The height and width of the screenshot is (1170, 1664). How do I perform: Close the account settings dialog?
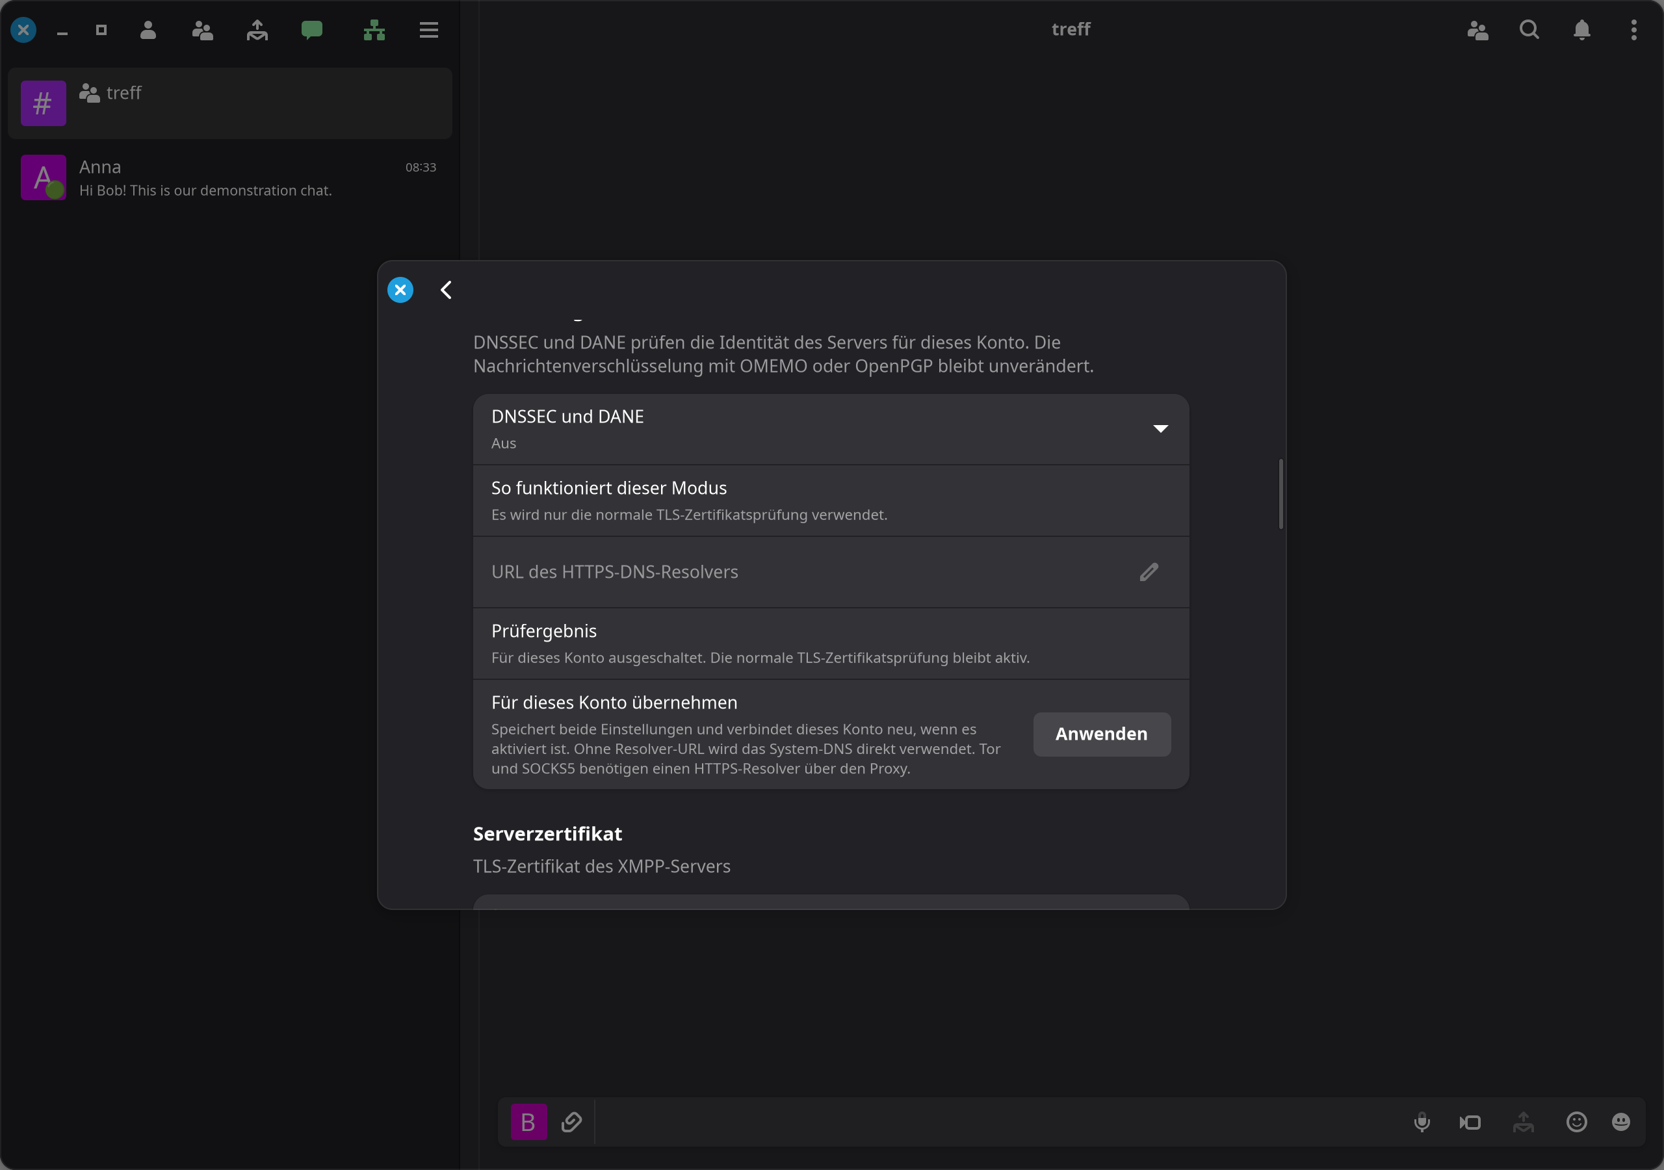click(x=400, y=290)
